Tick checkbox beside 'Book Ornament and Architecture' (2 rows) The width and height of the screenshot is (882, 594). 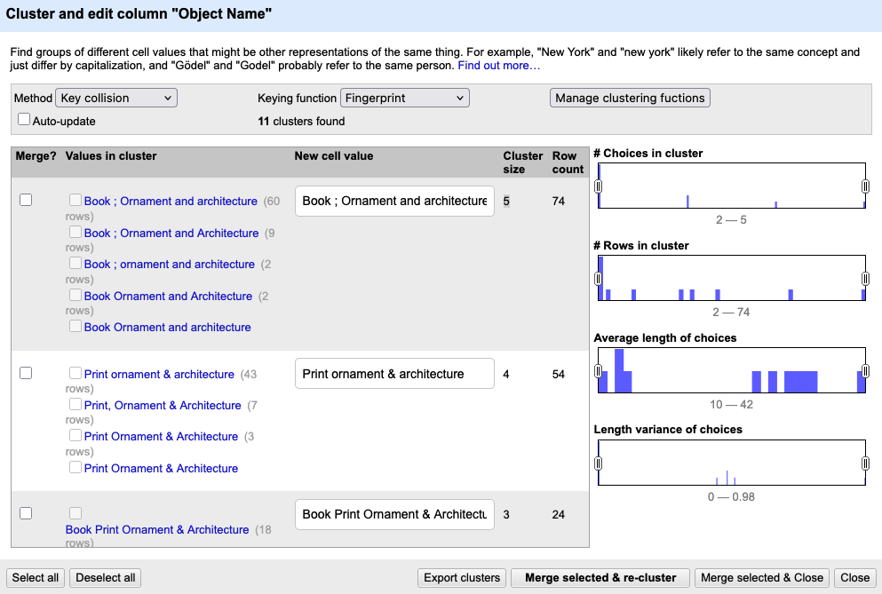(x=75, y=295)
